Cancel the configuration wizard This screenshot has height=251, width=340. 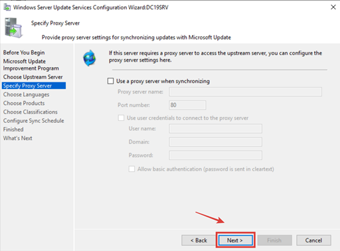[313, 240]
